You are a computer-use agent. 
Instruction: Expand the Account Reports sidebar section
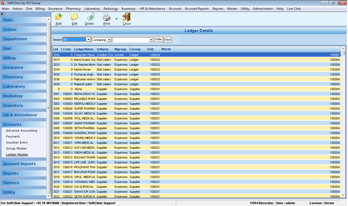20,164
